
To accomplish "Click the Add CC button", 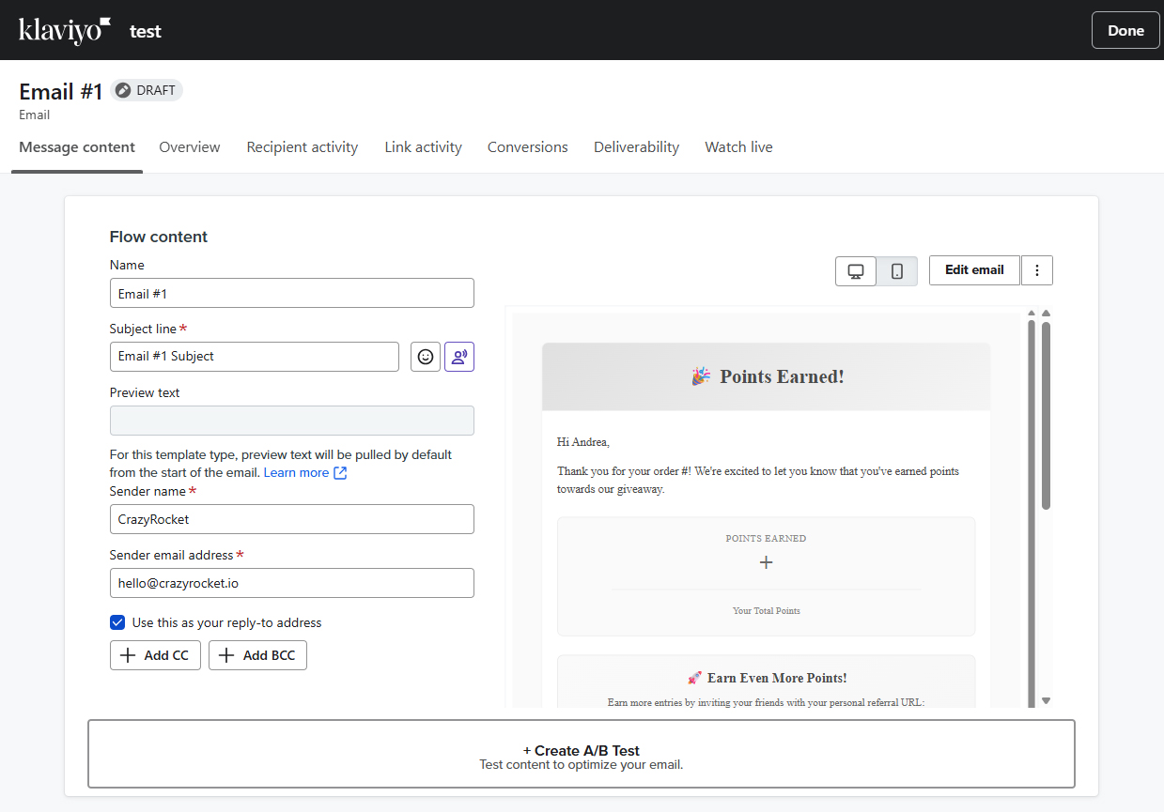I will tap(155, 655).
